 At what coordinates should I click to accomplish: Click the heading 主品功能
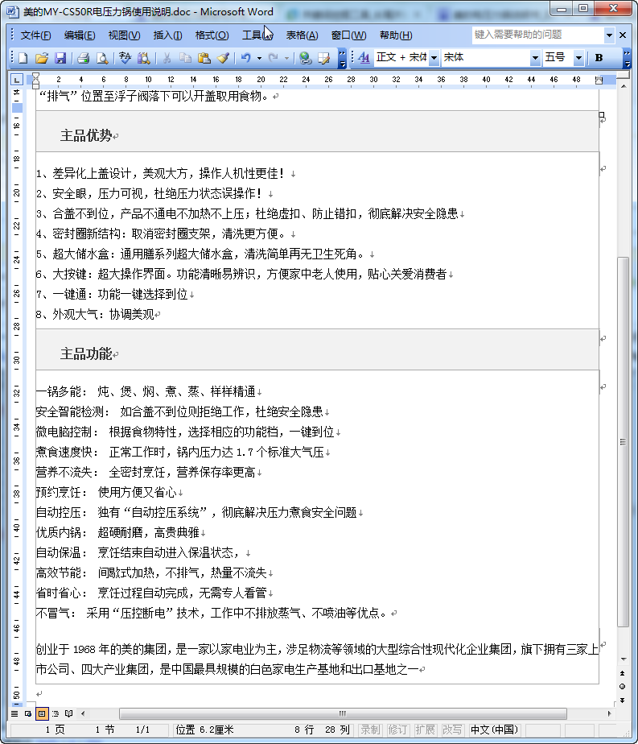click(x=86, y=354)
